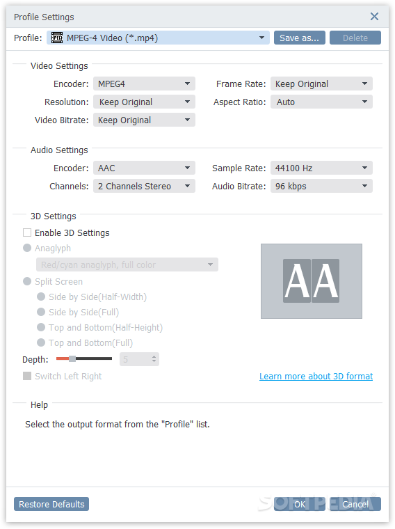Viewport: 395px width, 529px height.
Task: Click the Save as... button
Action: click(299, 38)
